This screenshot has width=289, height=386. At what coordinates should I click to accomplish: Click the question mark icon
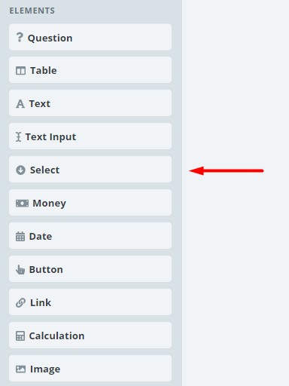pyautogui.click(x=20, y=38)
